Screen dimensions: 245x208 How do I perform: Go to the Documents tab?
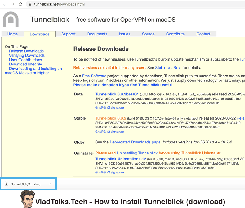tap(97, 34)
